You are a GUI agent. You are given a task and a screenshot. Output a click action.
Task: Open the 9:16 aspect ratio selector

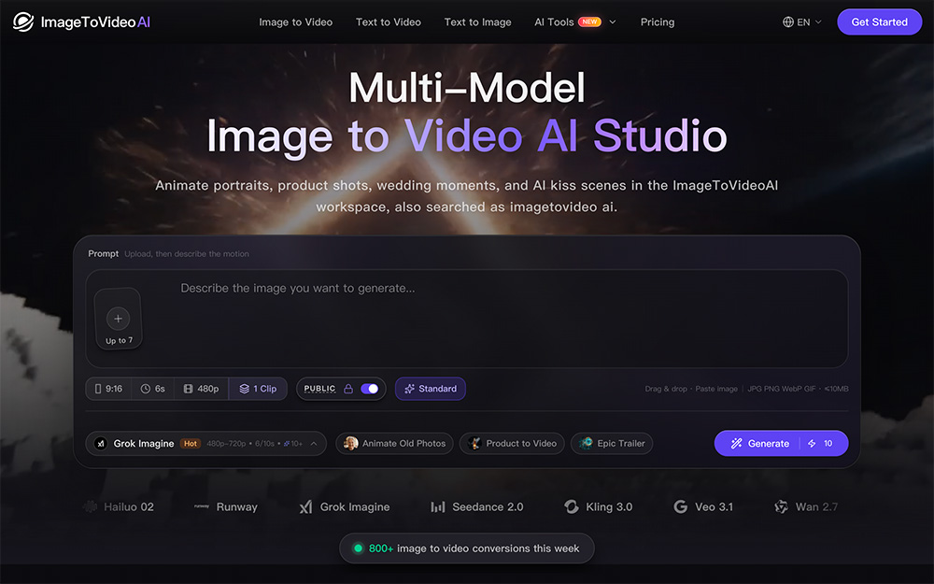(108, 389)
